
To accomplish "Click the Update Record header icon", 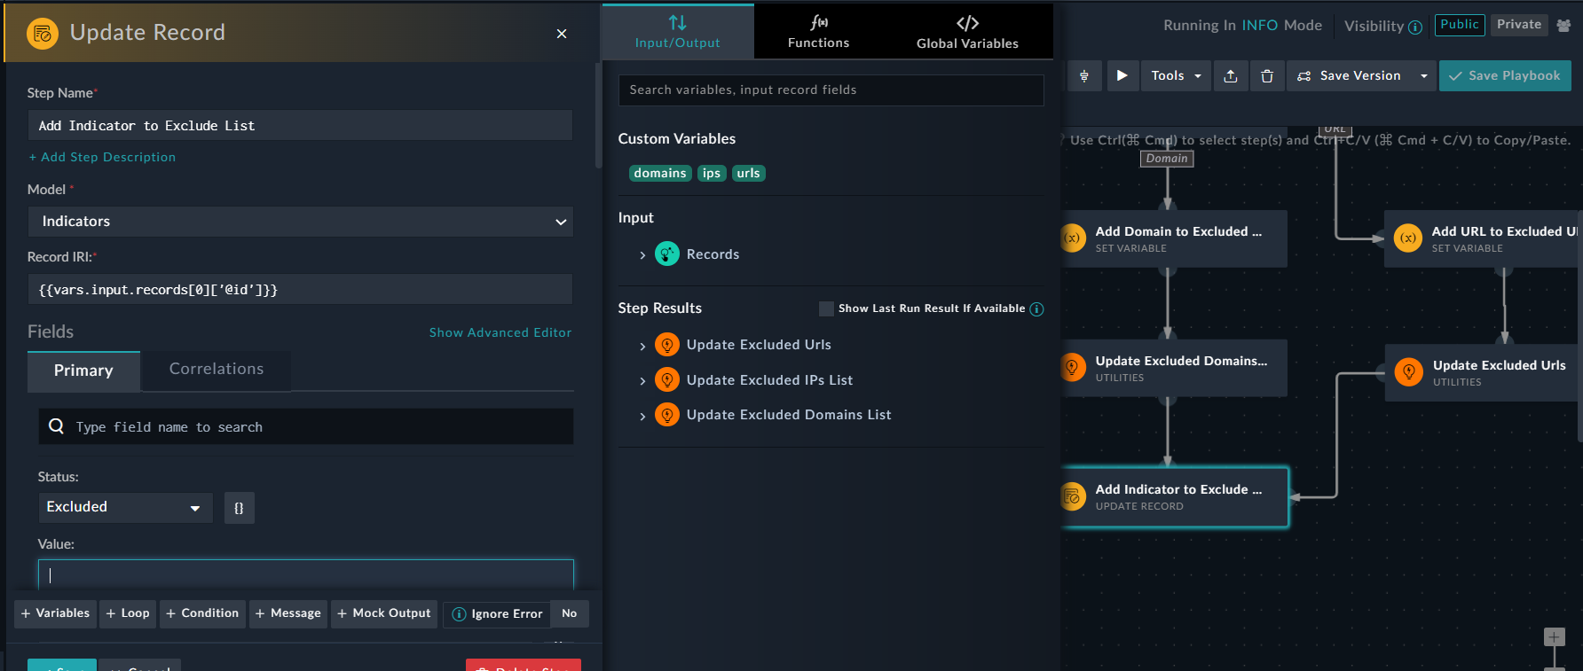I will coord(43,34).
